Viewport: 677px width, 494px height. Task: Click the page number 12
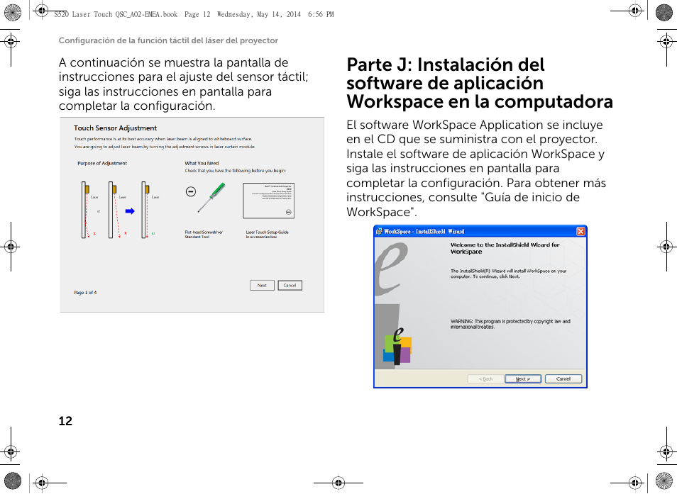(65, 421)
